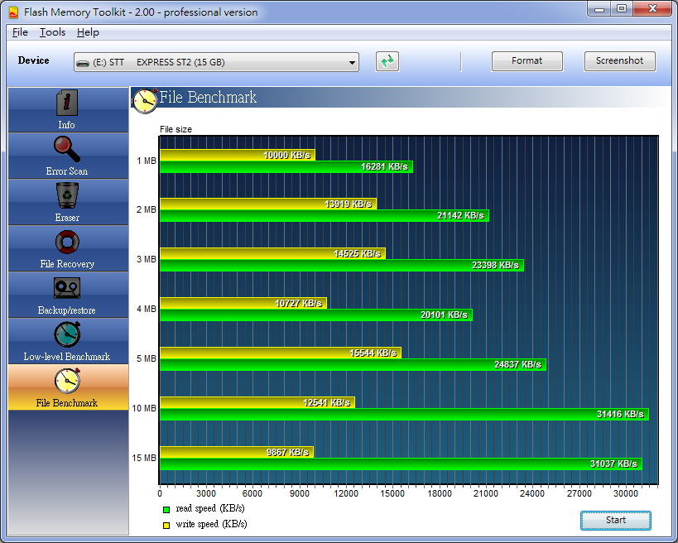Click the 13919 KB/s write bar
The width and height of the screenshot is (678, 543).
coord(268,204)
